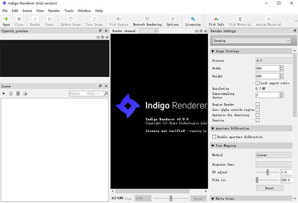Click the last small icon beside Render channel

point(205,31)
